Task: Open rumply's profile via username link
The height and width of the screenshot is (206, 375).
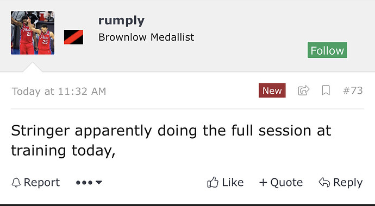Action: [122, 21]
